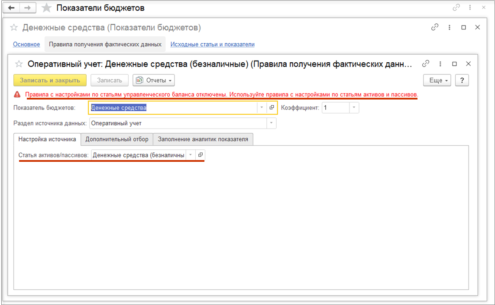The height and width of the screenshot is (305, 495).
Task: Maximize the Оперативный учет rule form
Action: (454, 64)
